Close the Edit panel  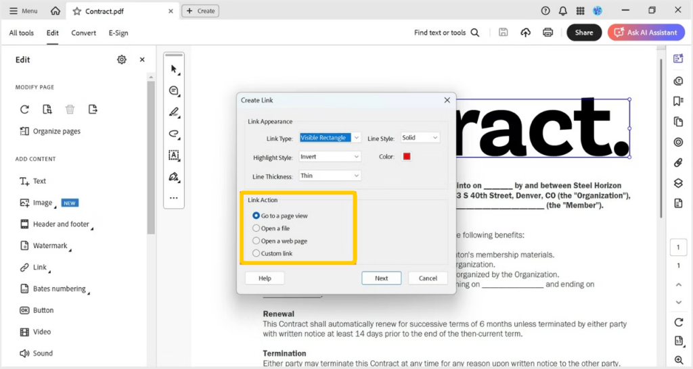coord(142,59)
